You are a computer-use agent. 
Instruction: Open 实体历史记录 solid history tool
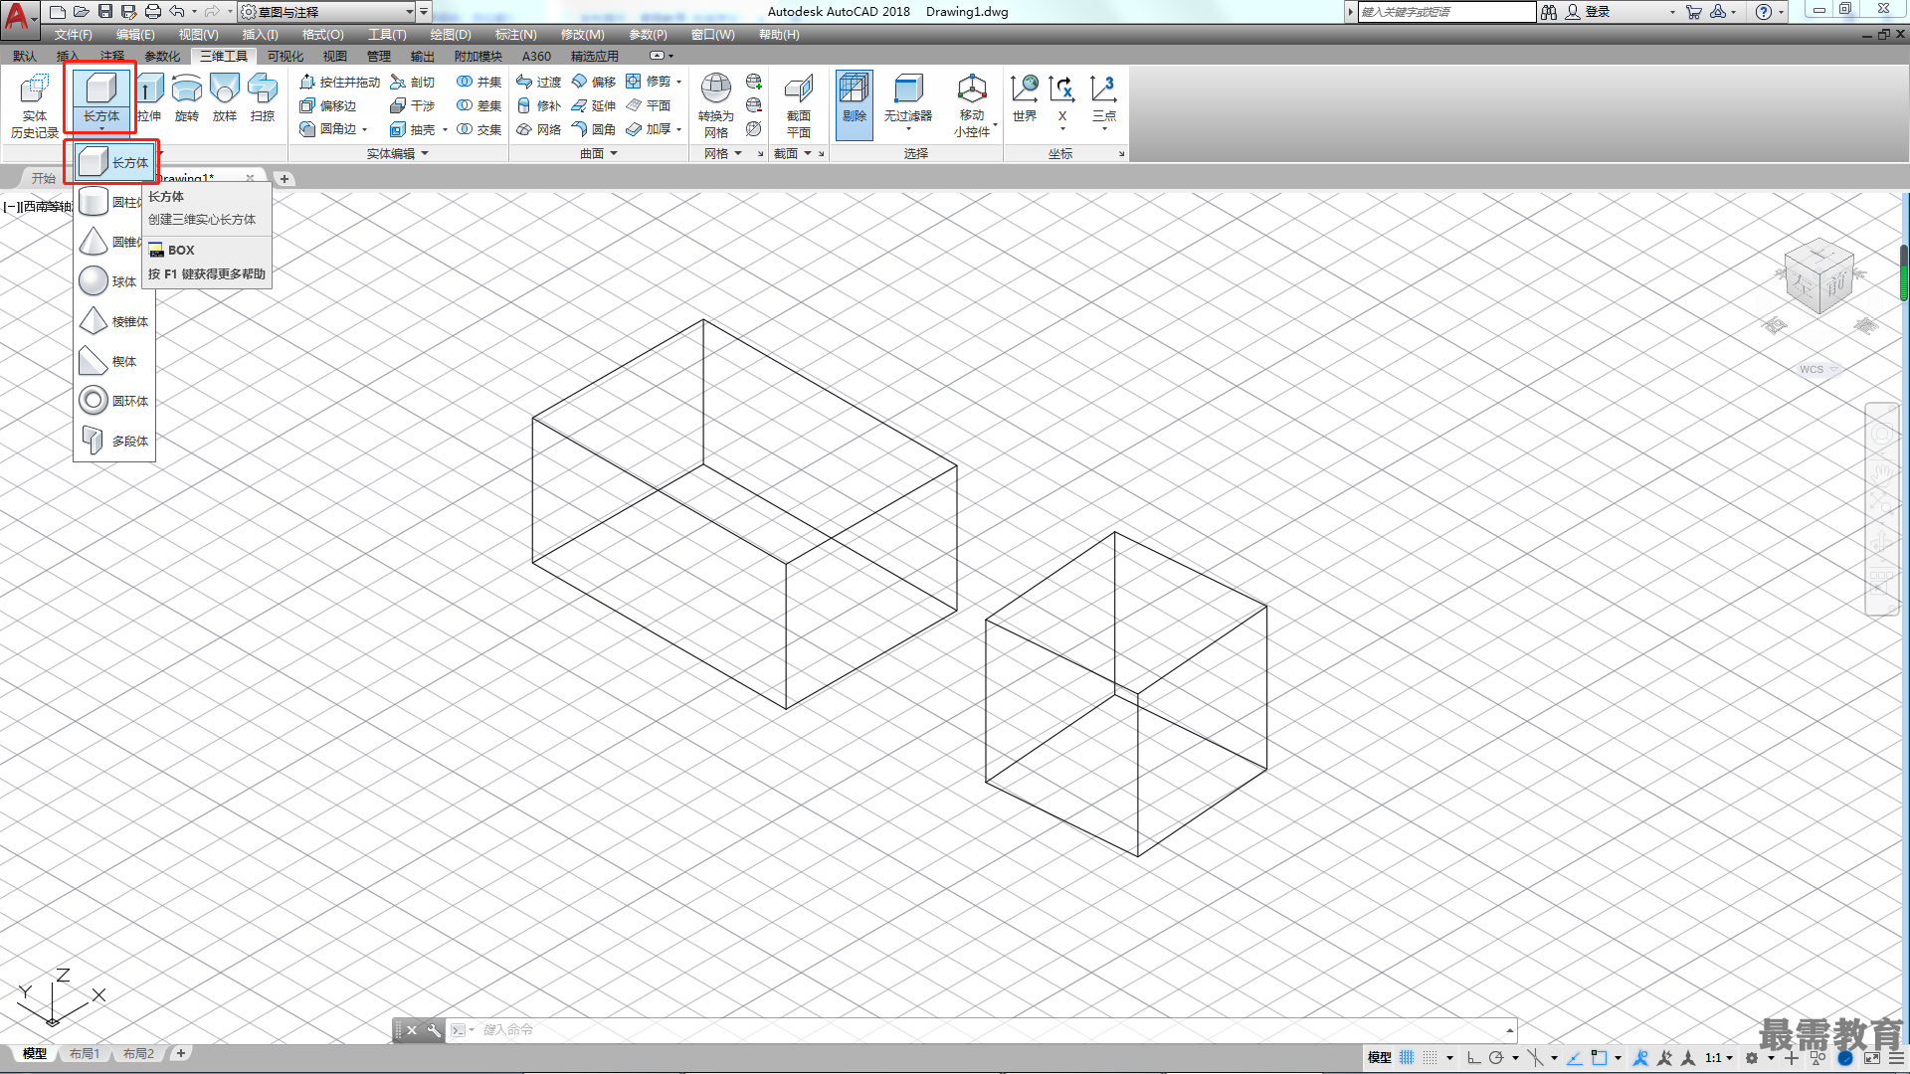35,105
